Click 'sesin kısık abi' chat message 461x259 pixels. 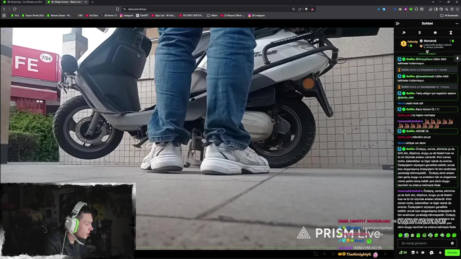coord(415,103)
